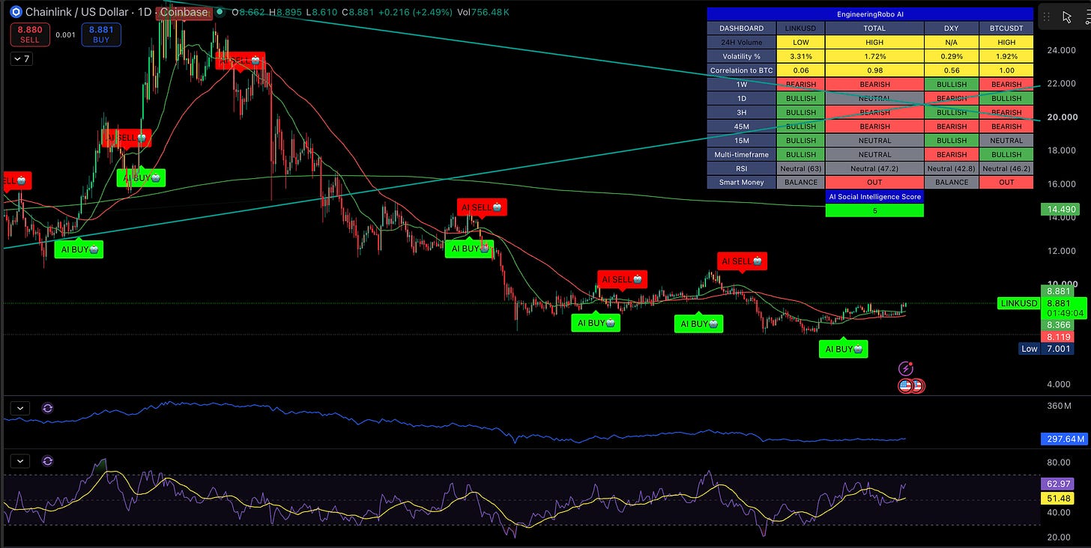The image size is (1091, 548).
Task: Click the N/A volume cell under DXY
Action: pos(952,43)
